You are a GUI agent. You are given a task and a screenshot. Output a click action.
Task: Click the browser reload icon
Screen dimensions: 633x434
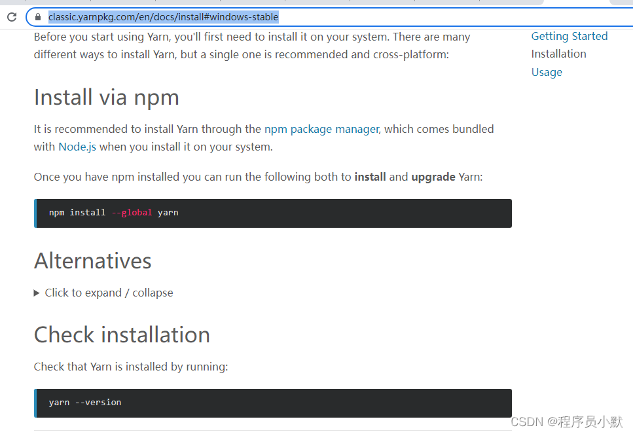[x=12, y=17]
